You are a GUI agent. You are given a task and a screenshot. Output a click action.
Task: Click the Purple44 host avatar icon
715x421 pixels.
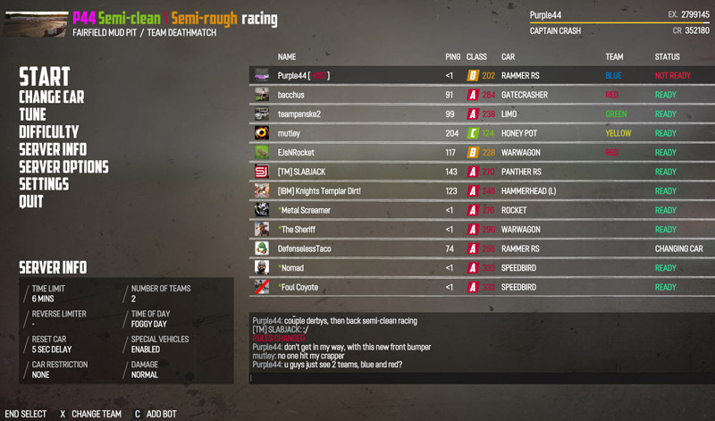coord(262,75)
